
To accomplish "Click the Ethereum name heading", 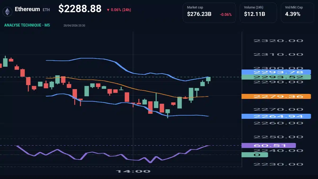I will [x=27, y=9].
